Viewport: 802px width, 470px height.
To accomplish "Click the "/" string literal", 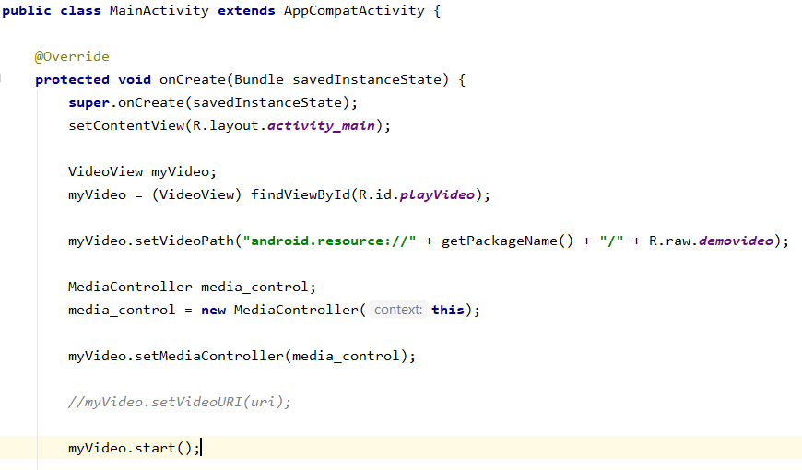I will point(611,241).
